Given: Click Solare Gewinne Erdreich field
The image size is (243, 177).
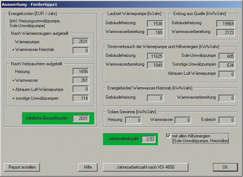Looking at the screenshot, I should tap(227, 120).
